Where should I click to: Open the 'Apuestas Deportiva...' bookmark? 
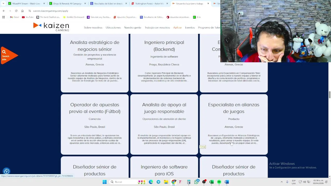[125, 17]
